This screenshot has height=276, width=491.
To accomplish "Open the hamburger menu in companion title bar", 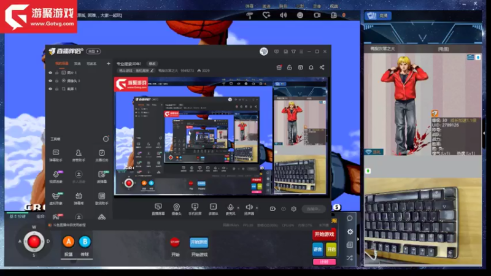I will [301, 52].
